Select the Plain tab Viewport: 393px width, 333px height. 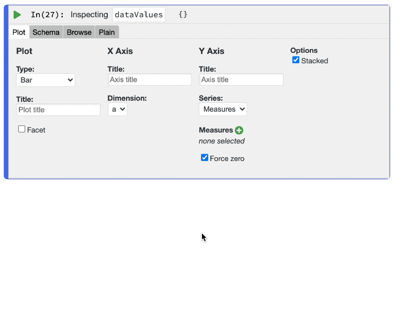107,32
